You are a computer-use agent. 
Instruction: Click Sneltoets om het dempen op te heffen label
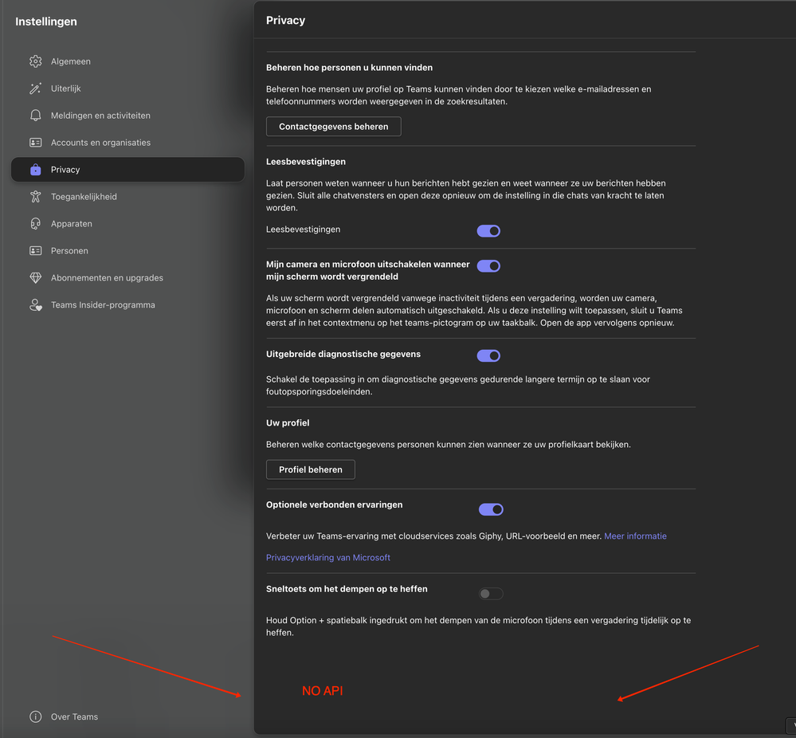click(347, 589)
